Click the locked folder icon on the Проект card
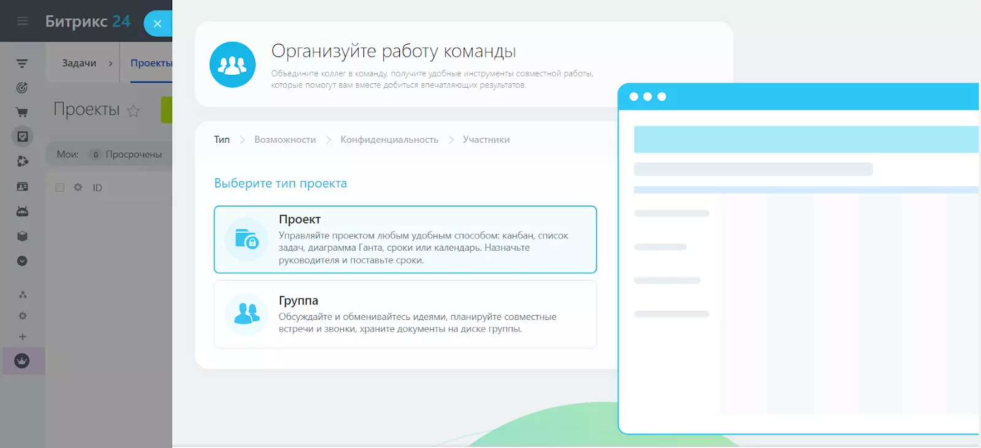Viewport: 981px width, 448px height. [x=246, y=240]
